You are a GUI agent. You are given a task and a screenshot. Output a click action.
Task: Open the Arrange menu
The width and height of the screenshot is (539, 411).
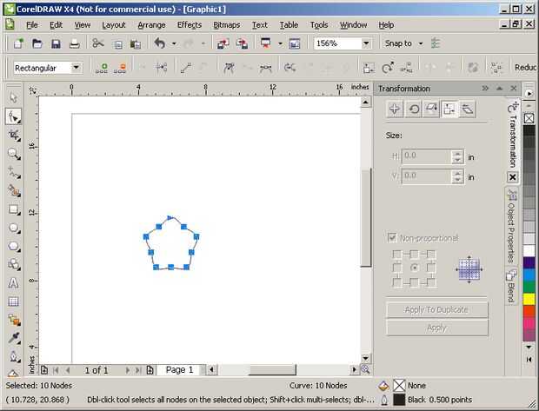point(151,25)
